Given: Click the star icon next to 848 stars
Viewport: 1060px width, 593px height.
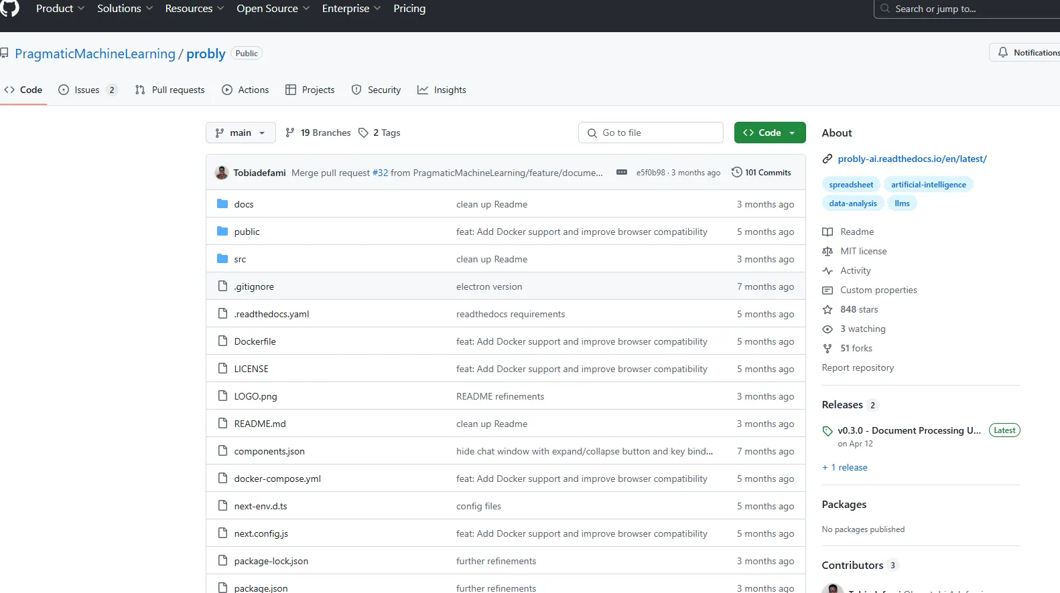Looking at the screenshot, I should [827, 309].
